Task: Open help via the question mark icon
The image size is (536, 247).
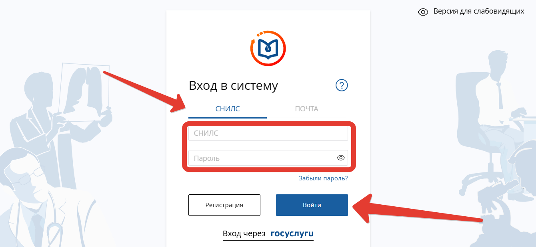Action: point(342,85)
